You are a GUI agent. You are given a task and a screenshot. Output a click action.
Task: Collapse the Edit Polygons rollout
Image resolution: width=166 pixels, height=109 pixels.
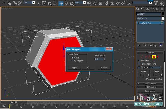point(150,87)
